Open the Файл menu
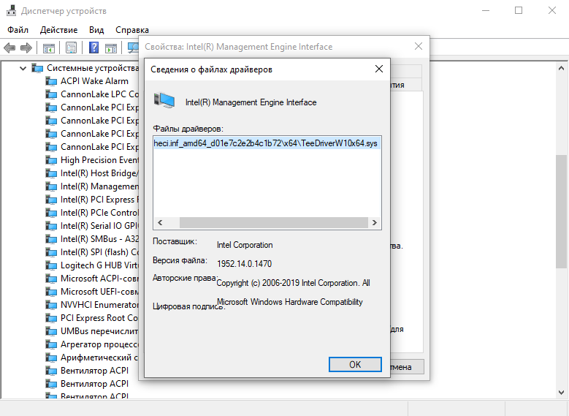The height and width of the screenshot is (416, 569). click(18, 30)
